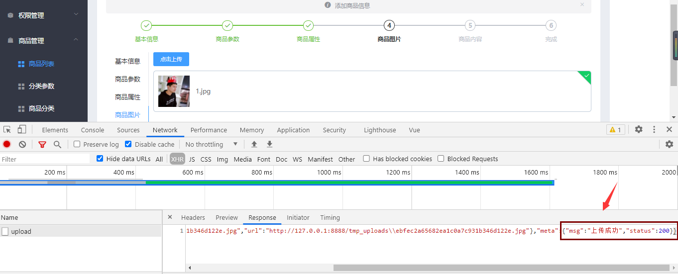Open the Timing tab of request

[330, 217]
